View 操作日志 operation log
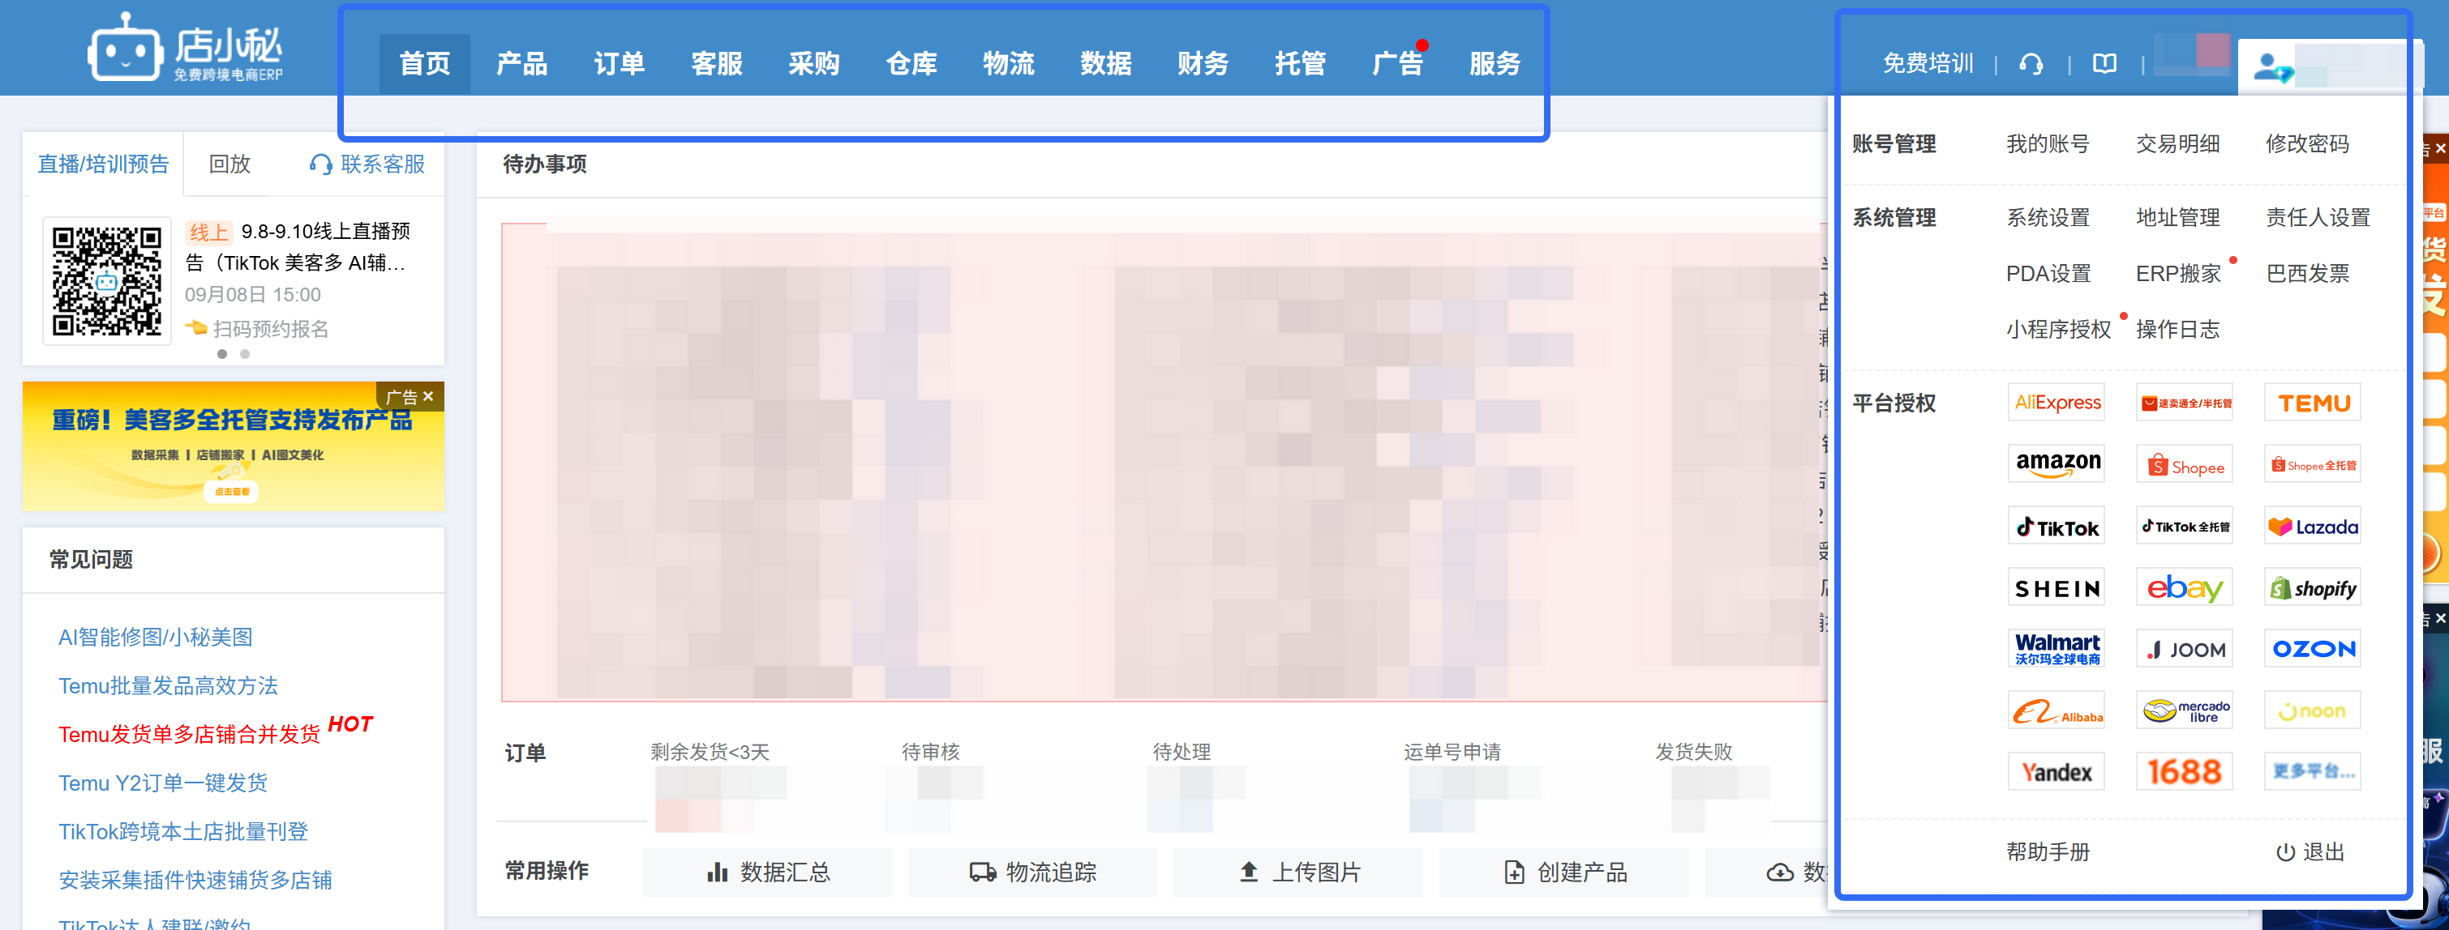 [x=2177, y=330]
